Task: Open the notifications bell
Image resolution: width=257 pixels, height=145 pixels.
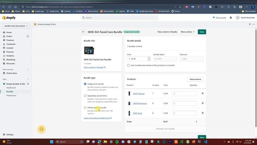Action: 230,18
